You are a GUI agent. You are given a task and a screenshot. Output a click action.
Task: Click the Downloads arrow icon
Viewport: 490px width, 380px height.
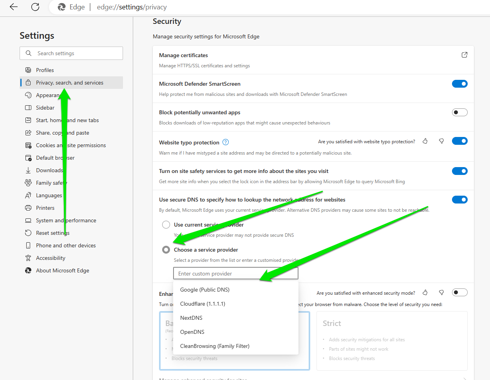pos(28,170)
